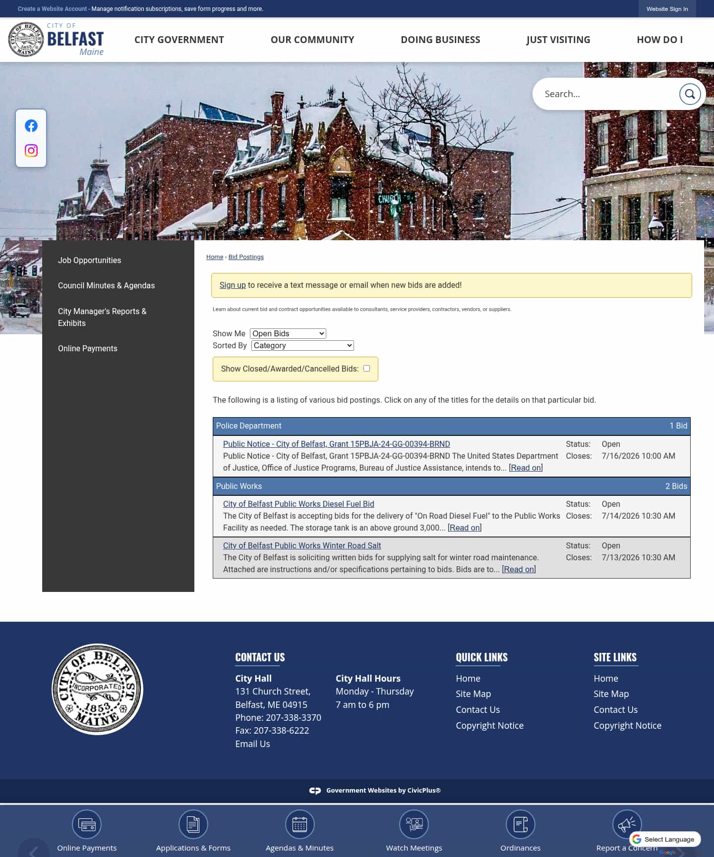Click the Ordinances scroll icon

(x=521, y=824)
